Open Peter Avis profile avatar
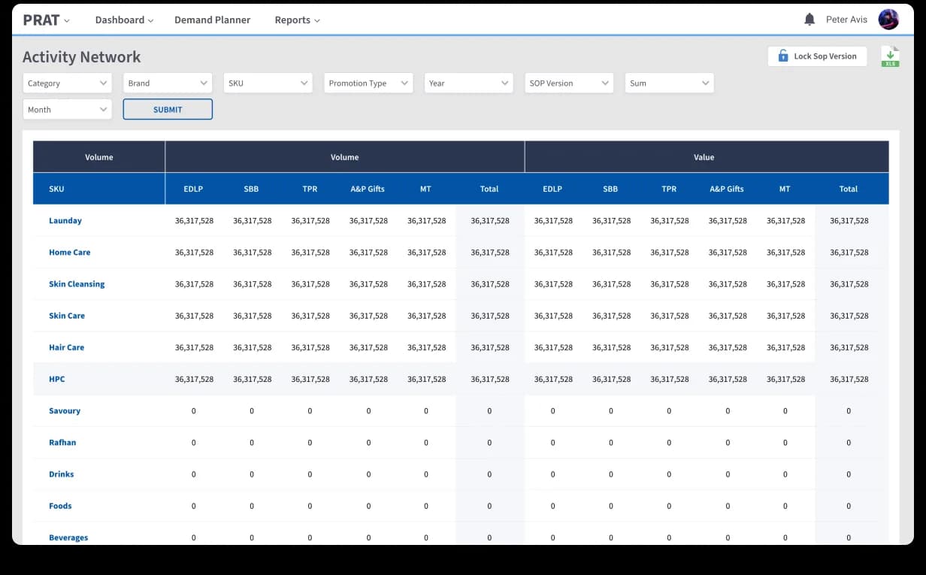The image size is (926, 575). click(888, 20)
